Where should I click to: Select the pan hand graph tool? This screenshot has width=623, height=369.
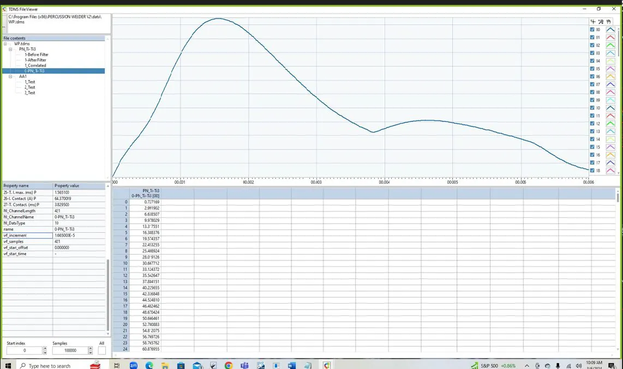coord(609,22)
